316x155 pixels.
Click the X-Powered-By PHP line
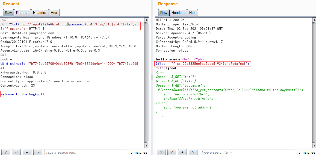pyautogui.click(x=189, y=42)
